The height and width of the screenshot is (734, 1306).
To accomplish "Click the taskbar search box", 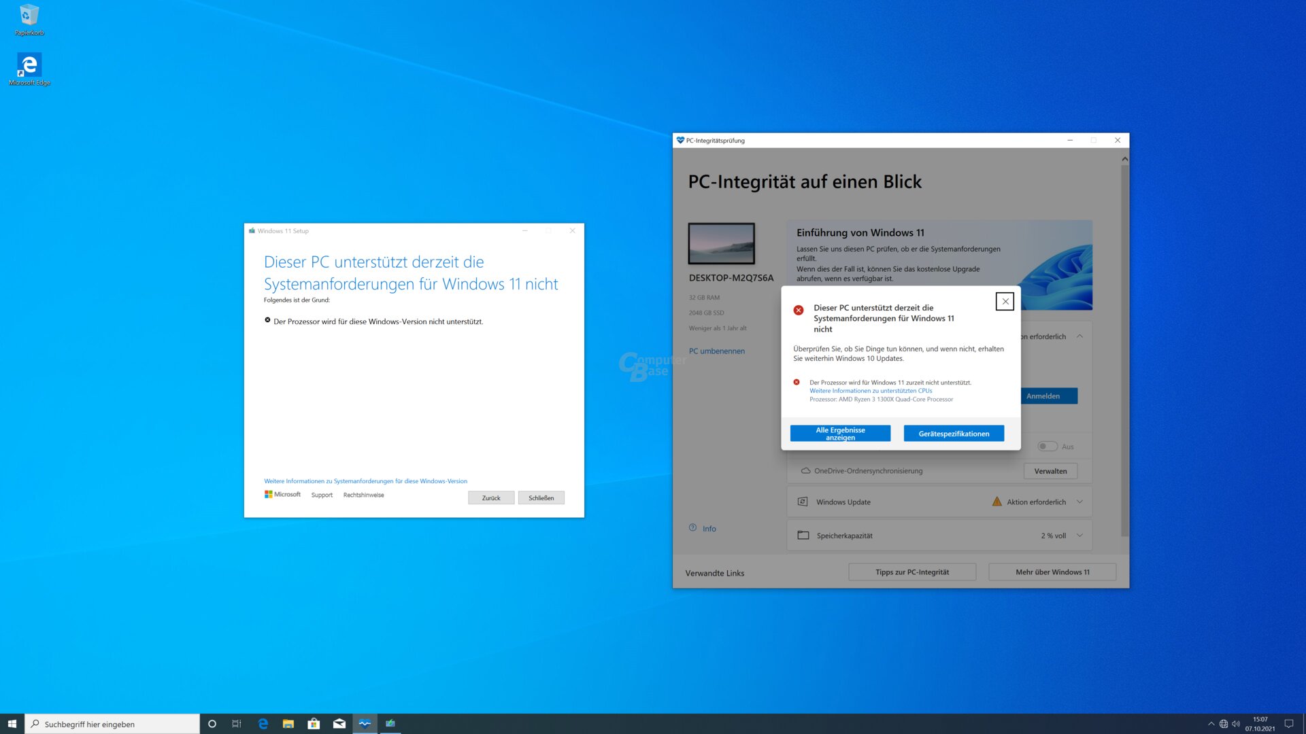I will tap(113, 724).
